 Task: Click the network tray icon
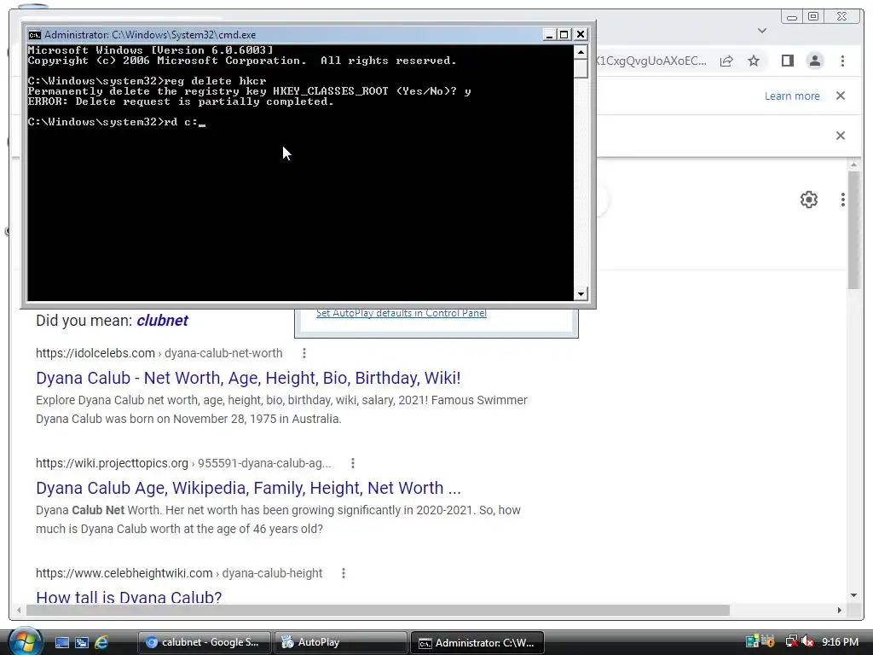tap(791, 641)
